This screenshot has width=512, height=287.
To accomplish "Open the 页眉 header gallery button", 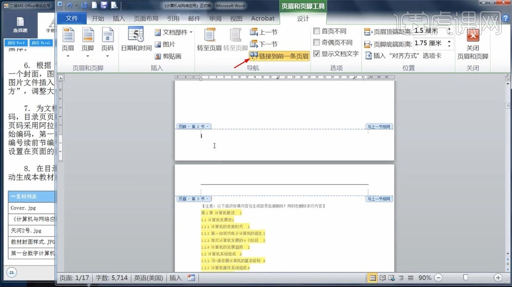I will pyautogui.click(x=68, y=42).
